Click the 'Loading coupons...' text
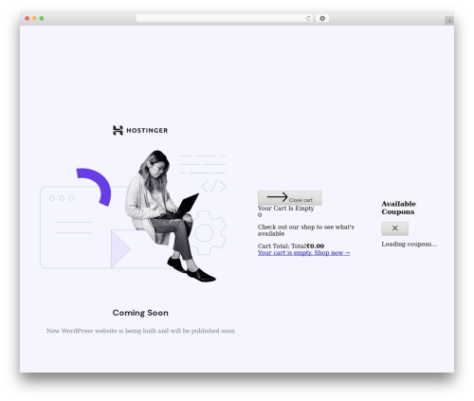Image resolution: width=474 pixels, height=401 pixels. pyautogui.click(x=409, y=244)
